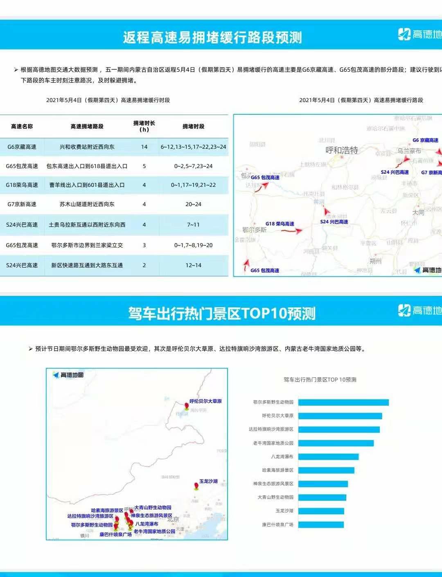442x577 pixels.
Task: Select the 呼伦贝尔大草原 map pin
Action: 187,406
